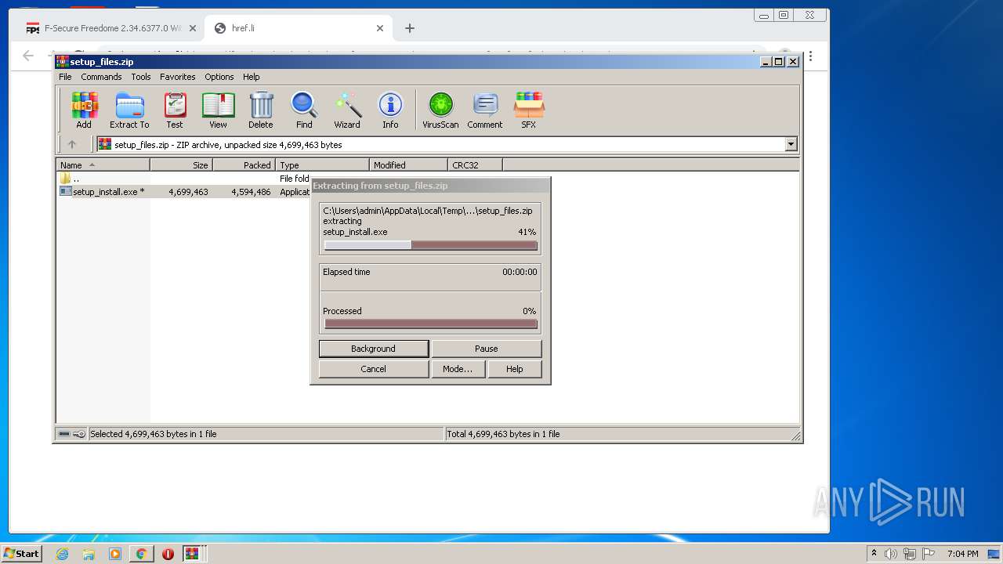
Task: Click the Info toolbar icon
Action: coord(390,110)
